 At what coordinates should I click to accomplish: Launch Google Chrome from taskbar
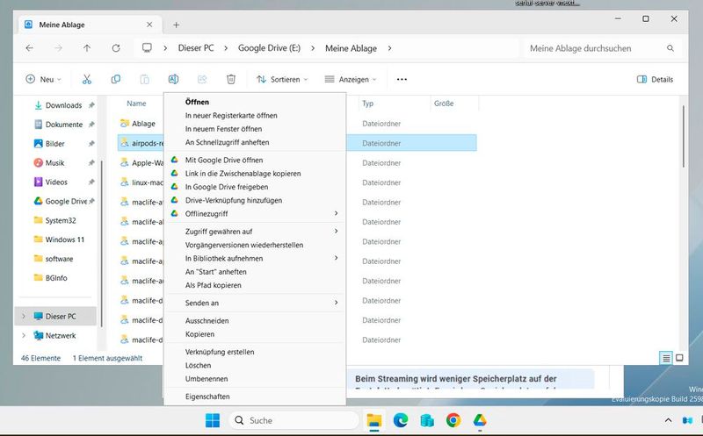(453, 420)
